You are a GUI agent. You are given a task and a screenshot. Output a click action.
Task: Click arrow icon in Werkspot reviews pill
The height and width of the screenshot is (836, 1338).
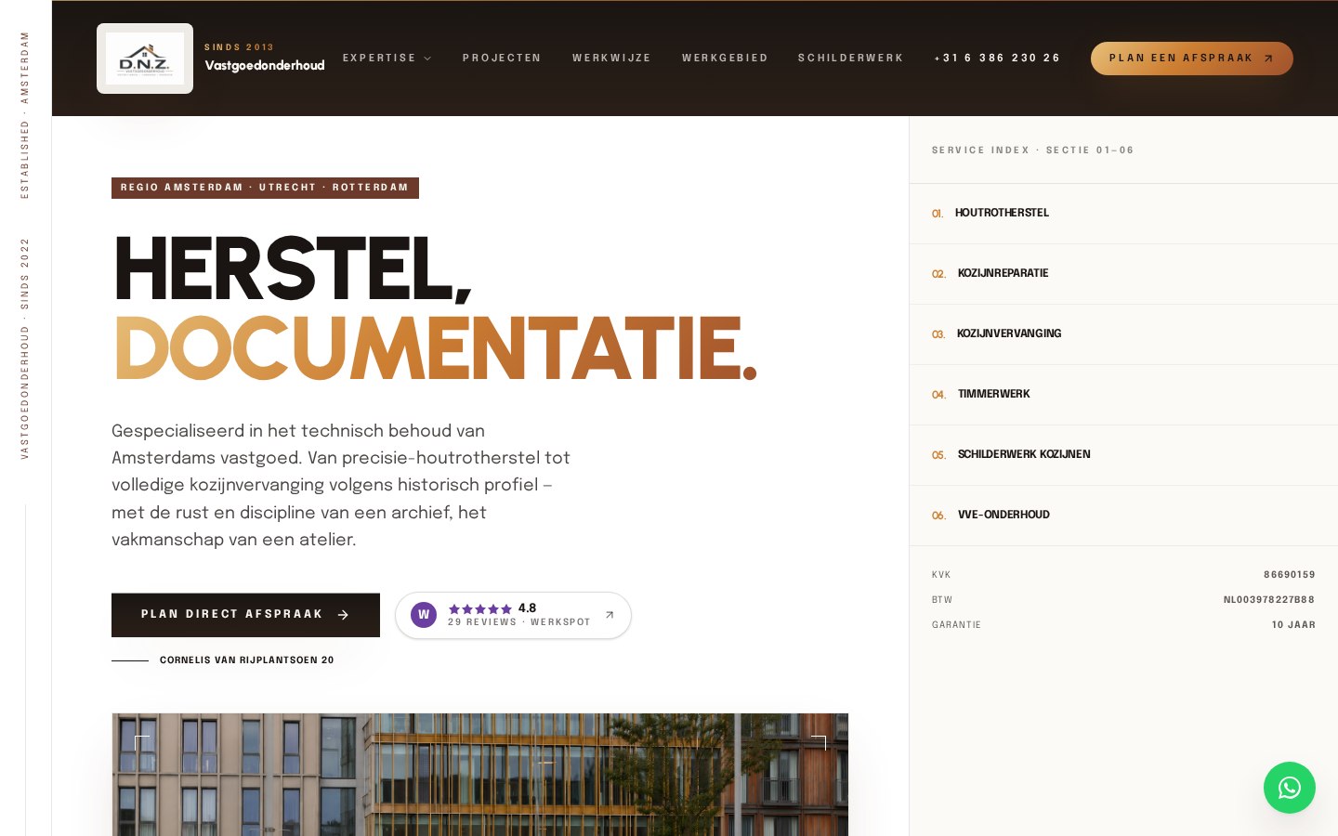coord(610,615)
